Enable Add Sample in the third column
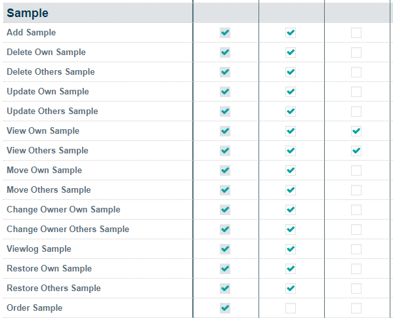393x318 pixels. click(x=356, y=33)
